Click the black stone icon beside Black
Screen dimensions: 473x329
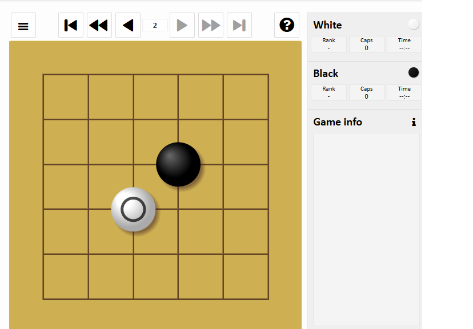pyautogui.click(x=414, y=72)
